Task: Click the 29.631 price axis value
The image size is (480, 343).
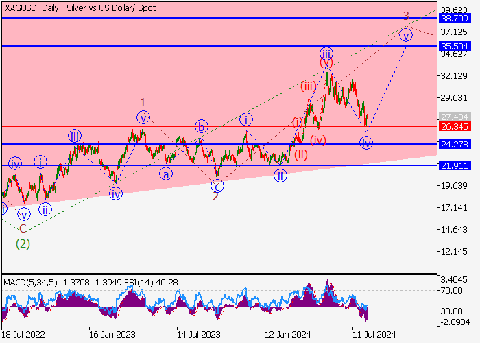Action: pos(454,97)
